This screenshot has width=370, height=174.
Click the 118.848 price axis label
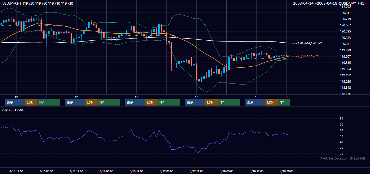tap(346, 88)
